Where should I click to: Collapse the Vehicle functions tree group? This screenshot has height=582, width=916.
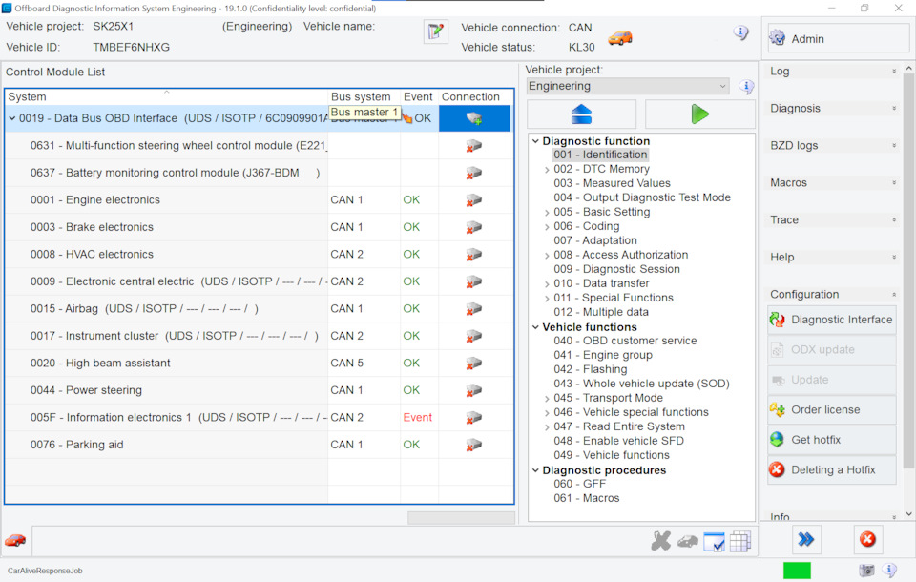coord(535,327)
